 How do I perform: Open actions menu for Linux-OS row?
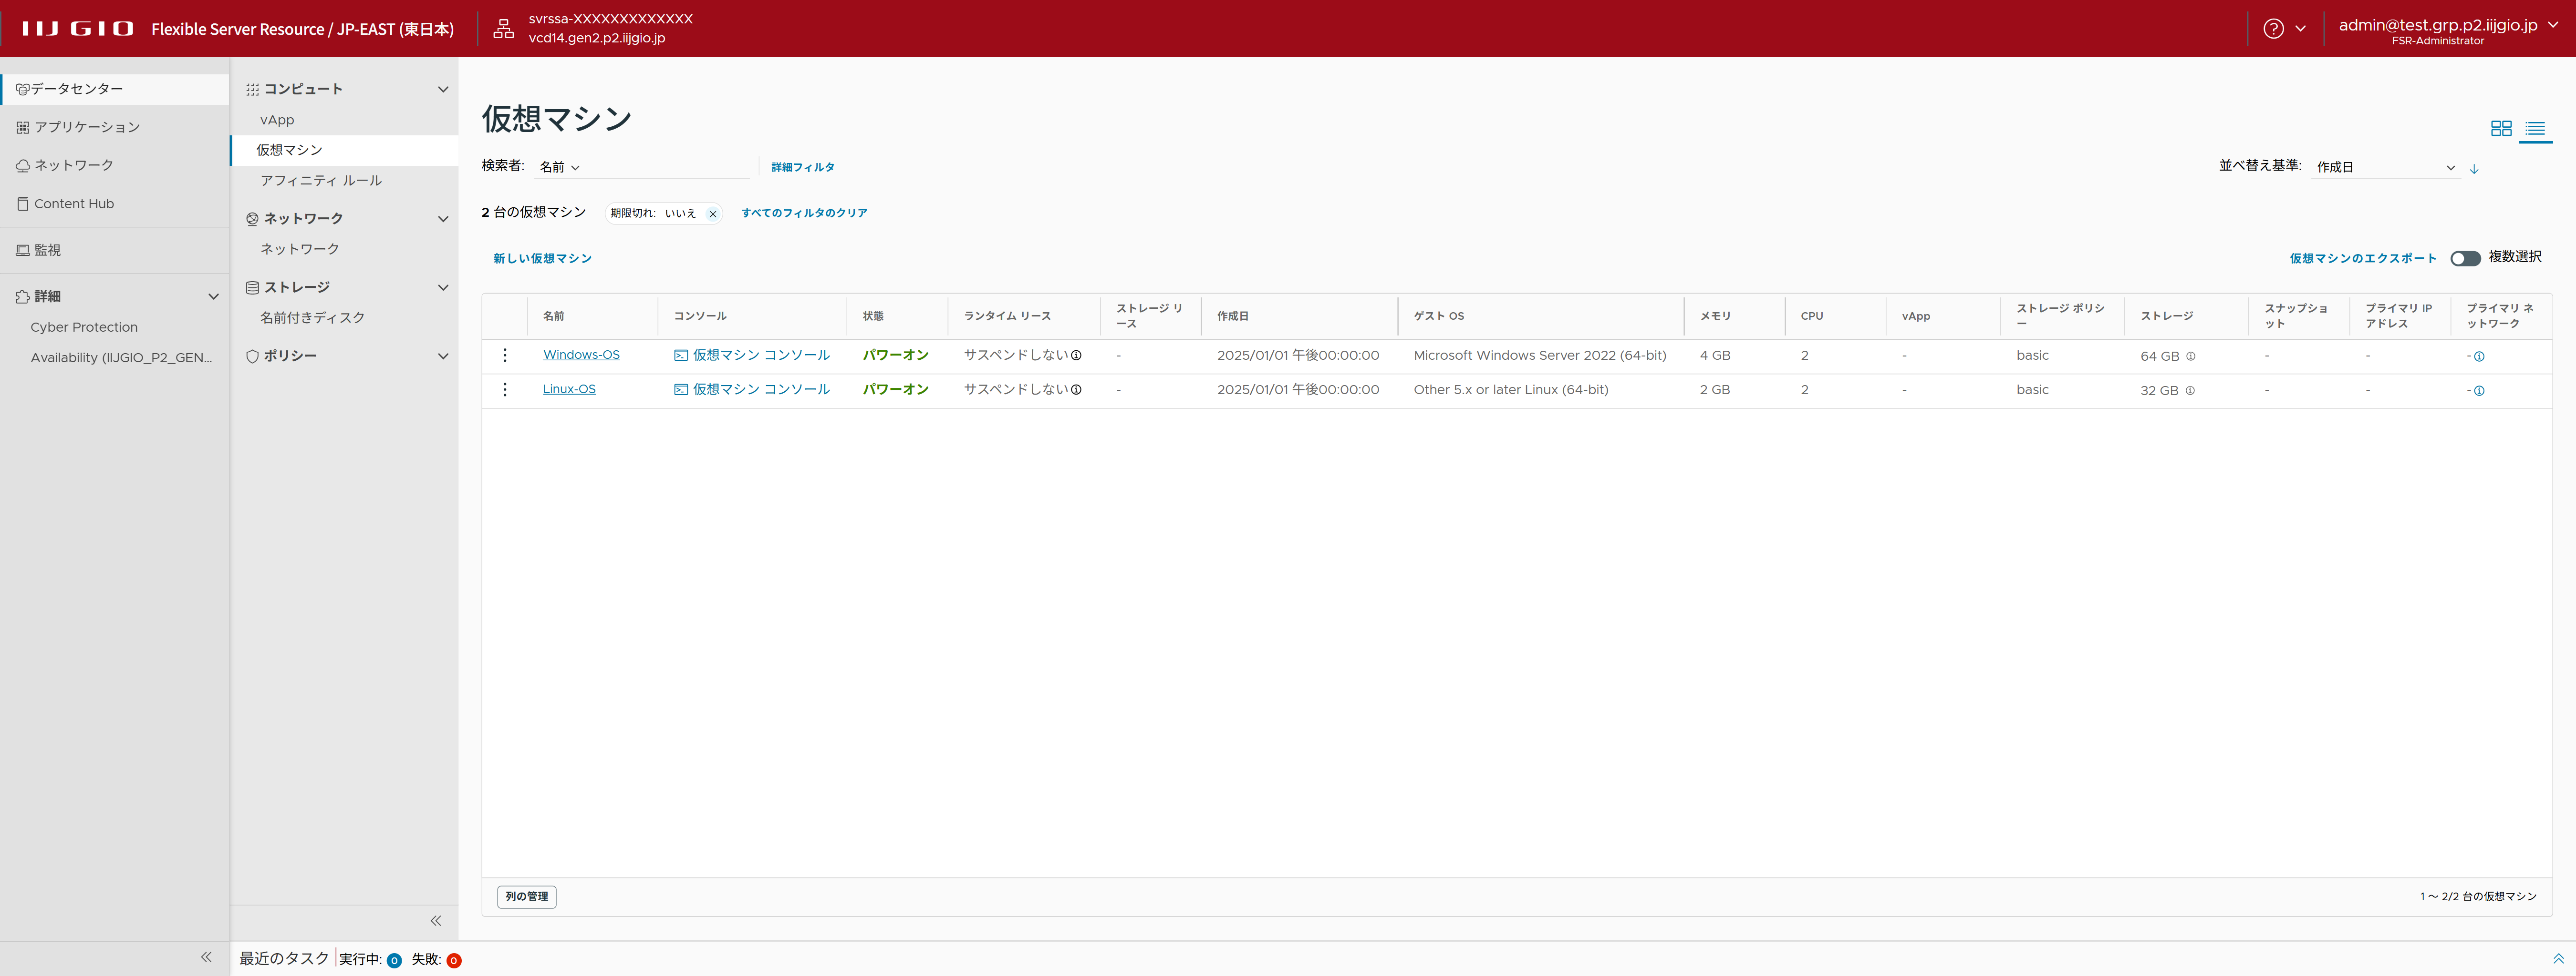pyautogui.click(x=505, y=390)
